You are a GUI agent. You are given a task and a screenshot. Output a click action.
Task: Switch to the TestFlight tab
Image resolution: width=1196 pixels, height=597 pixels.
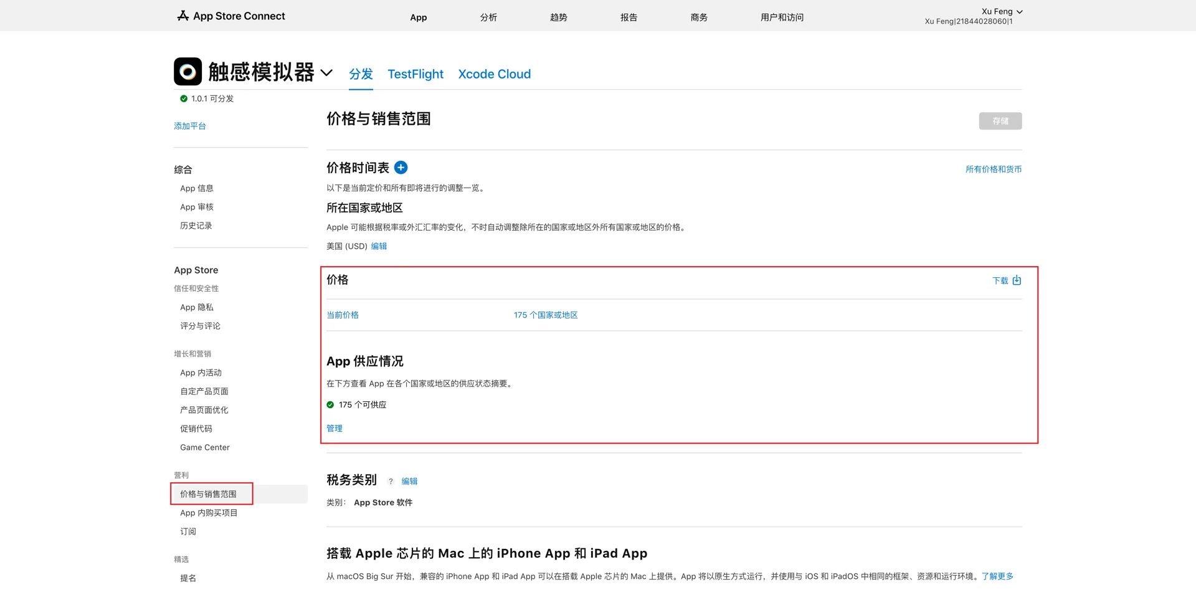click(415, 74)
